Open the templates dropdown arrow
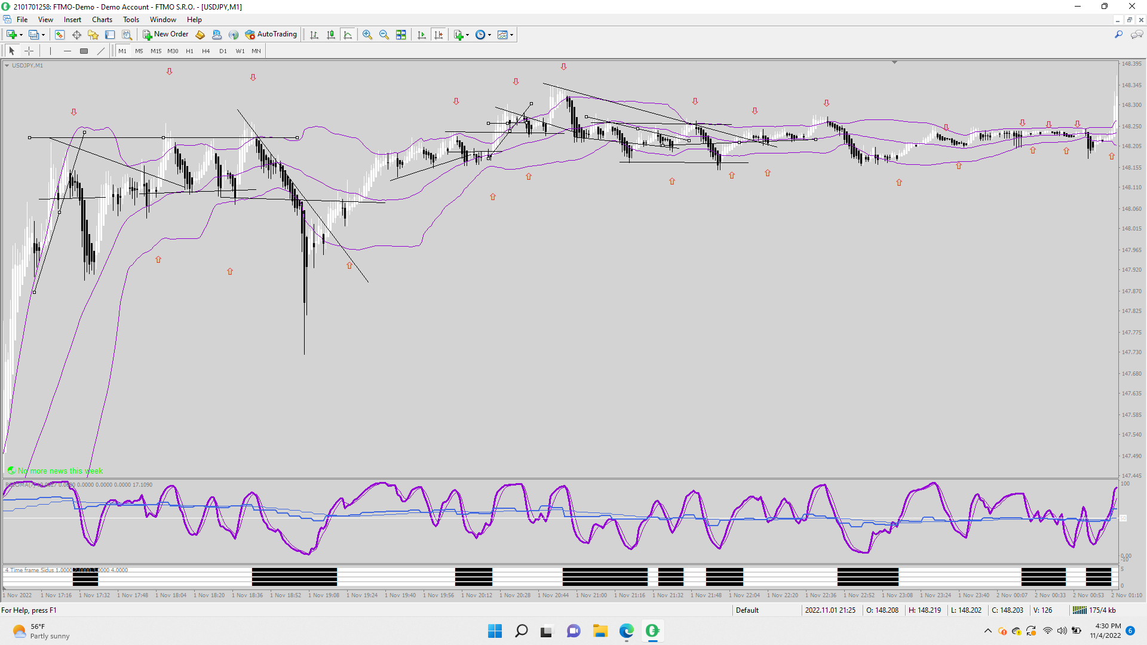 click(x=512, y=35)
